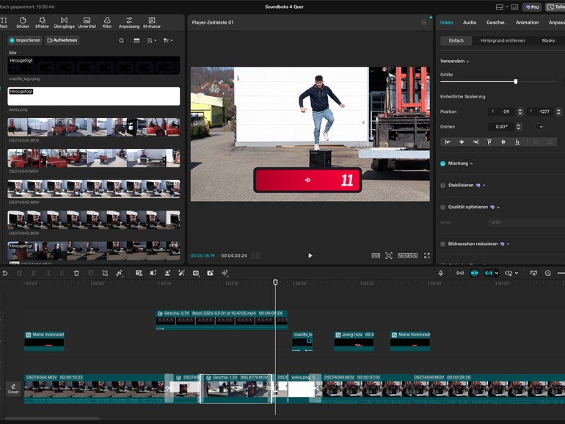Screen dimensions: 565x424
Task: Select the Video tab
Action: tap(446, 22)
